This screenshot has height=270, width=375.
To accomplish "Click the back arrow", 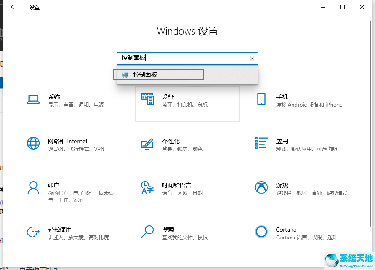I will (13, 7).
